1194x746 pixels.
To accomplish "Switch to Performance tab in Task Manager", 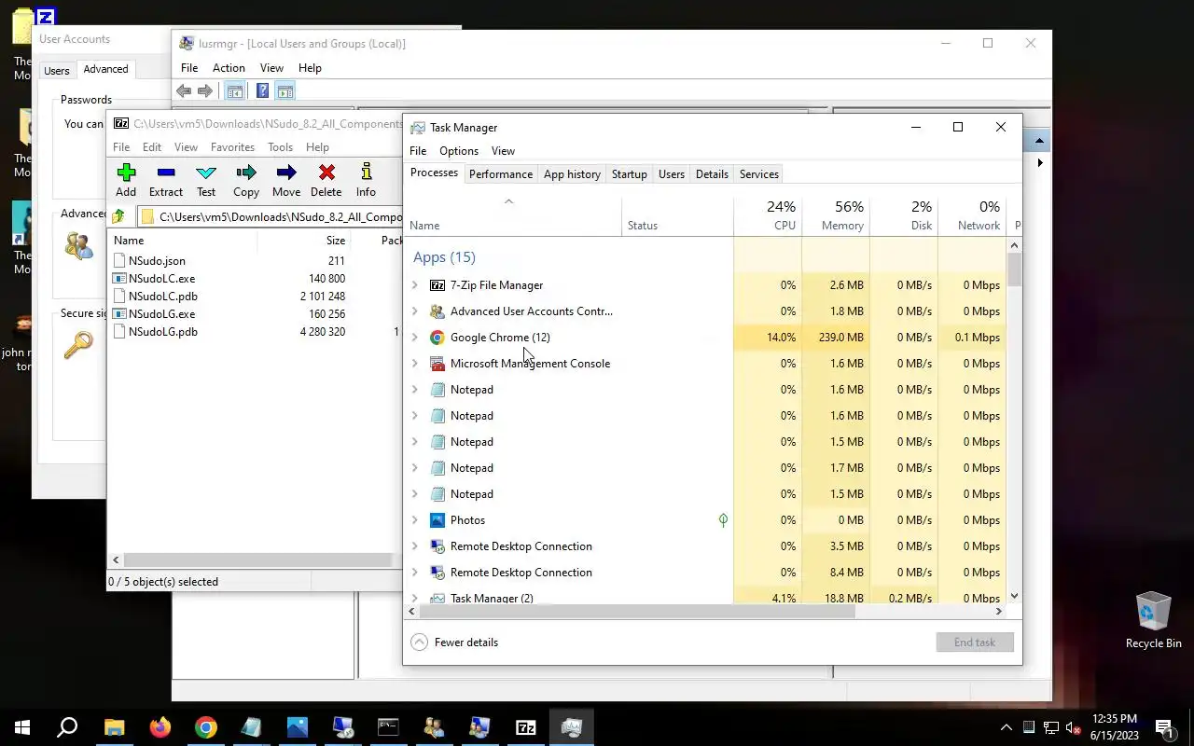I will pyautogui.click(x=501, y=174).
